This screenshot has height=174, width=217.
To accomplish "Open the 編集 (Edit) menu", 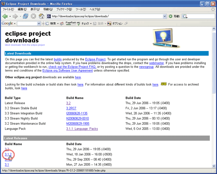I will tap(22, 9).
